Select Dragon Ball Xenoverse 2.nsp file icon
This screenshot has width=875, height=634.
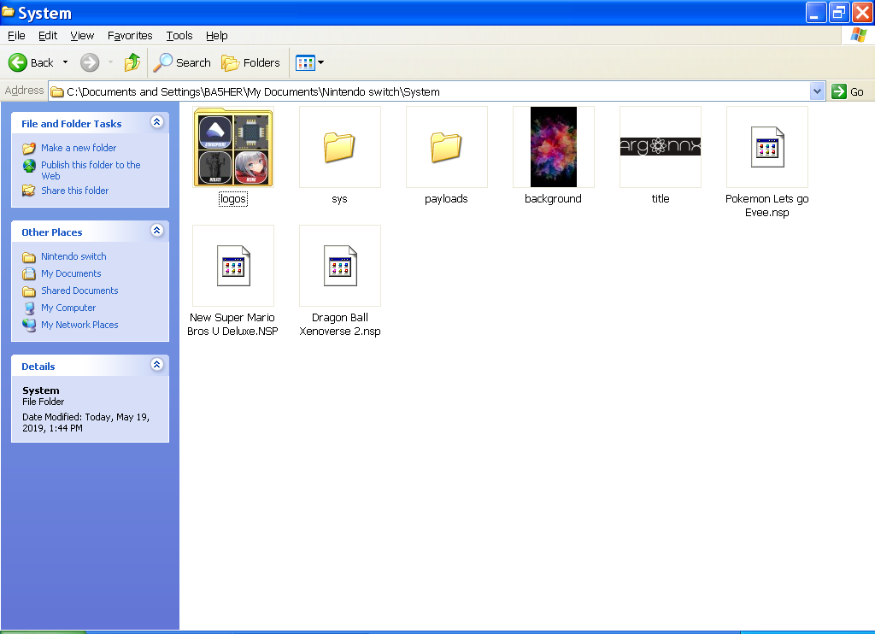pos(340,266)
